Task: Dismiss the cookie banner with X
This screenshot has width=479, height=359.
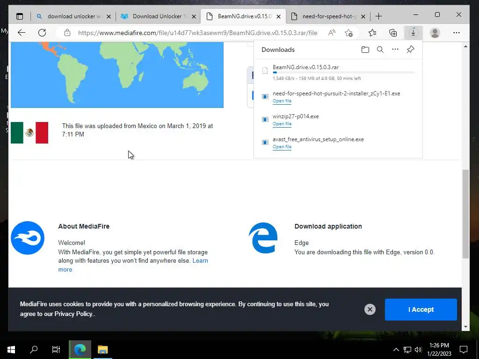Action: click(370, 309)
